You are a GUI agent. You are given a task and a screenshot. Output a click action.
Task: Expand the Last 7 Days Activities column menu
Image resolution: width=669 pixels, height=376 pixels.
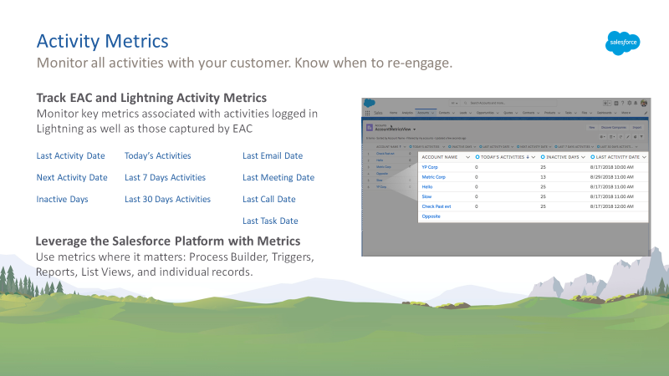coord(593,147)
